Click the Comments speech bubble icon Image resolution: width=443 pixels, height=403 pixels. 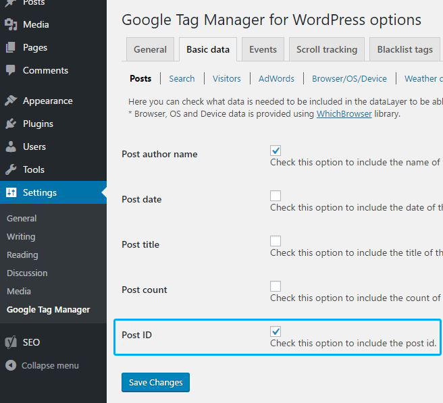point(11,70)
